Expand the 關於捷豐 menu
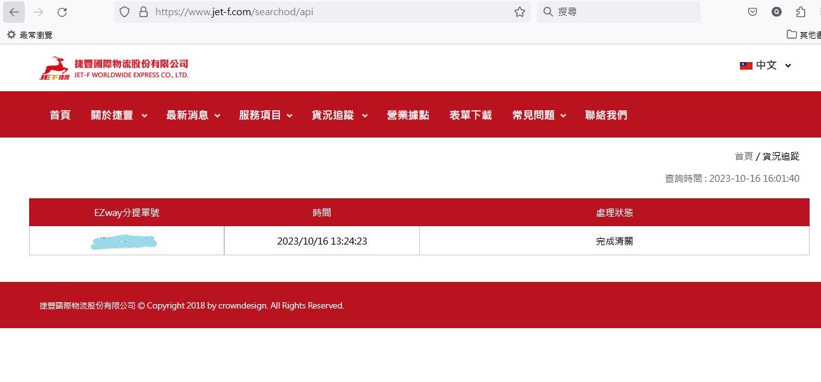 [118, 115]
